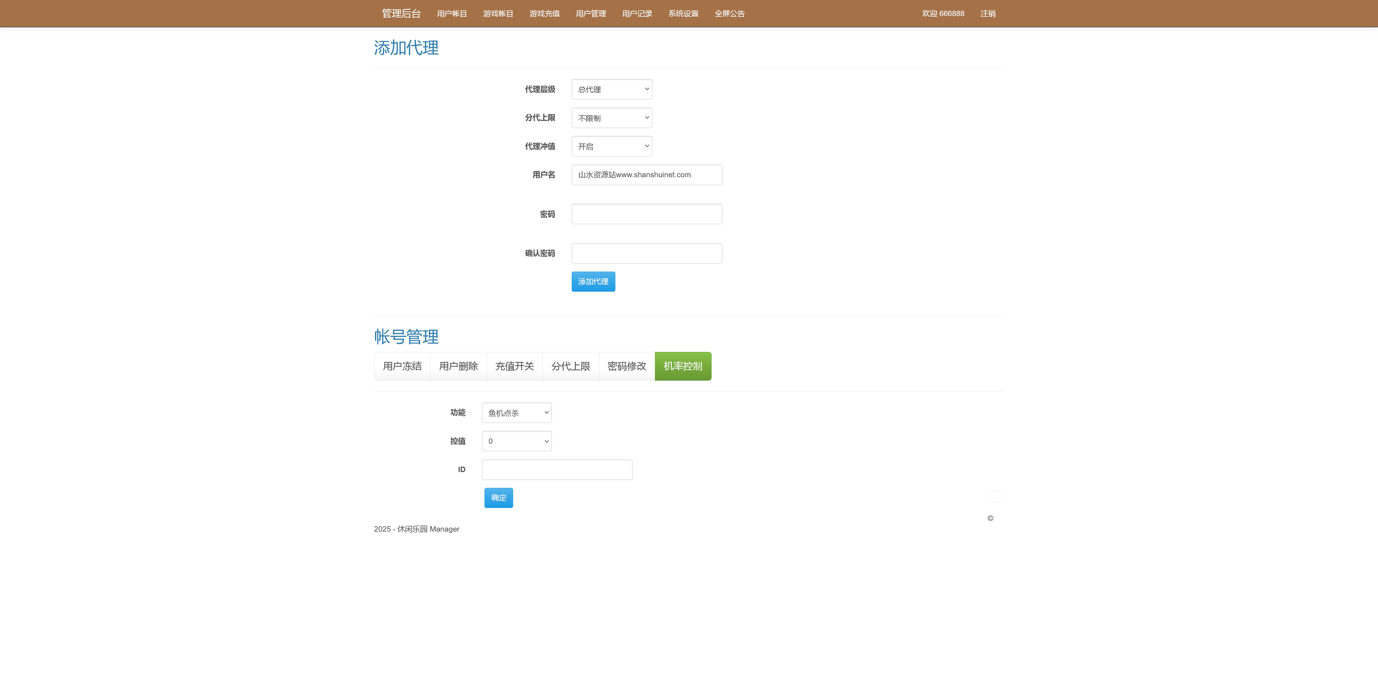Image resolution: width=1378 pixels, height=688 pixels.
Task: Click the ID input field
Action: point(556,469)
